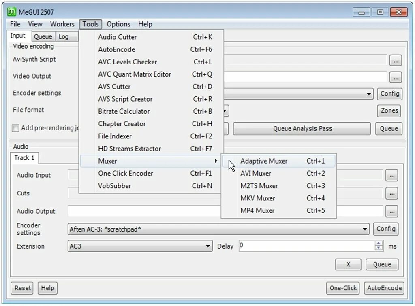Click the Delay value field
Viewport: 415px width, 306px height.
click(306, 246)
